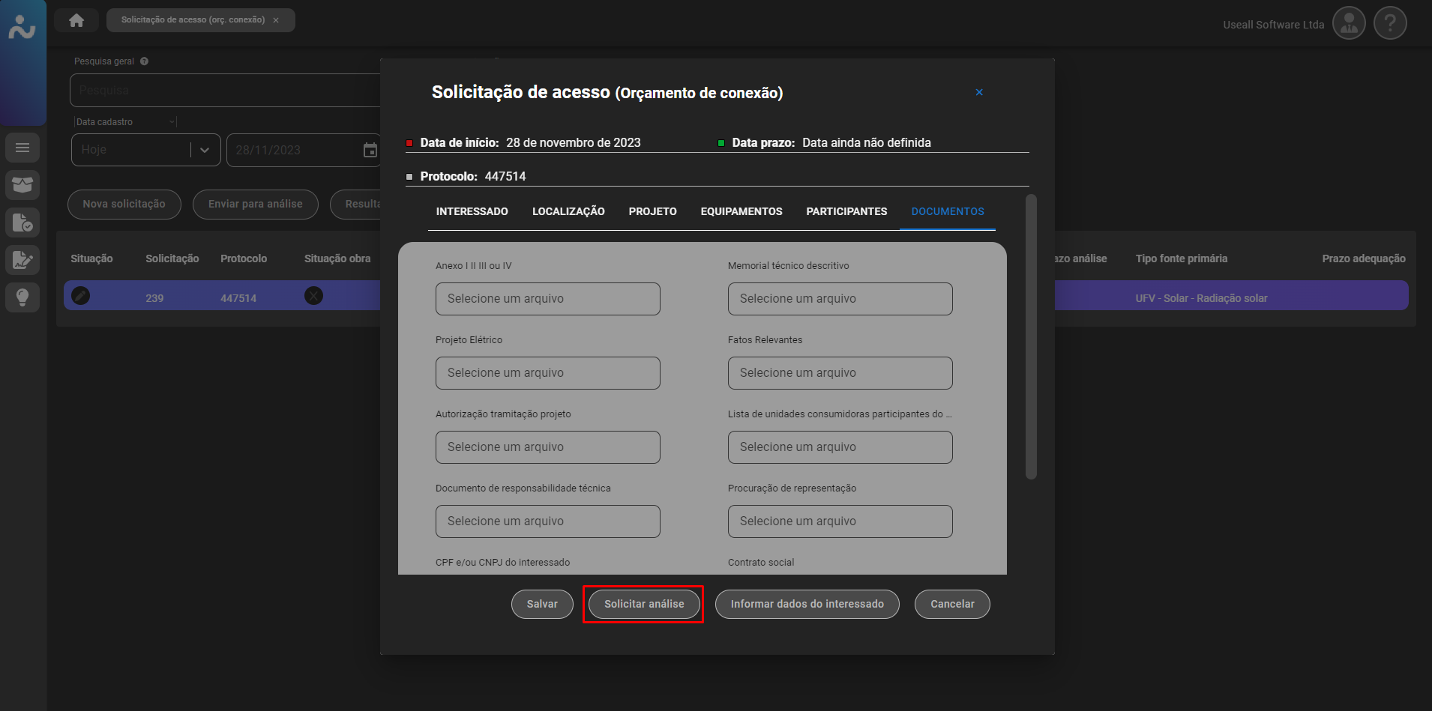
Task: Click the pencil edit icon in row 239
Action: pyautogui.click(x=81, y=296)
